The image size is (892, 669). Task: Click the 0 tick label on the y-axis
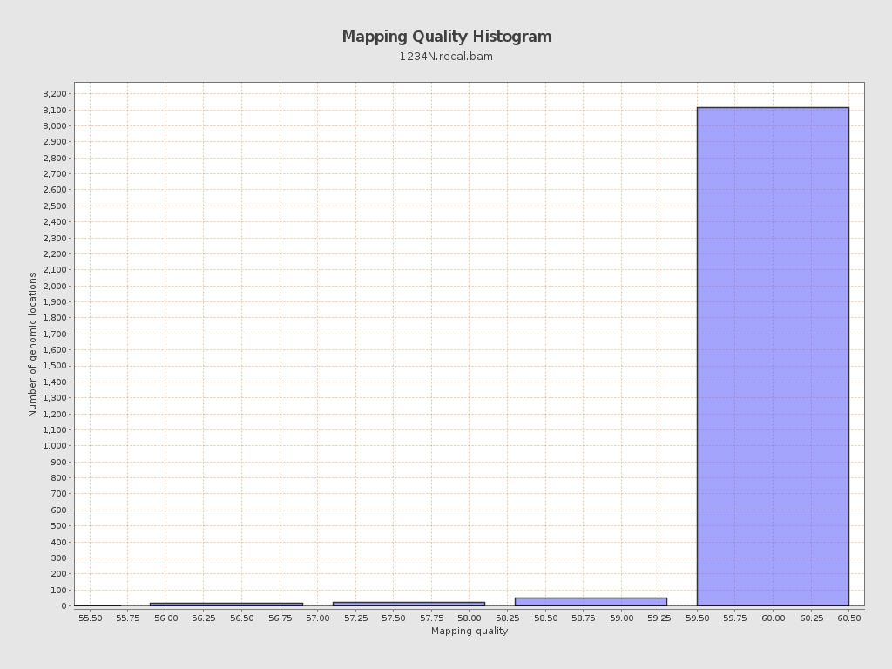click(x=64, y=606)
